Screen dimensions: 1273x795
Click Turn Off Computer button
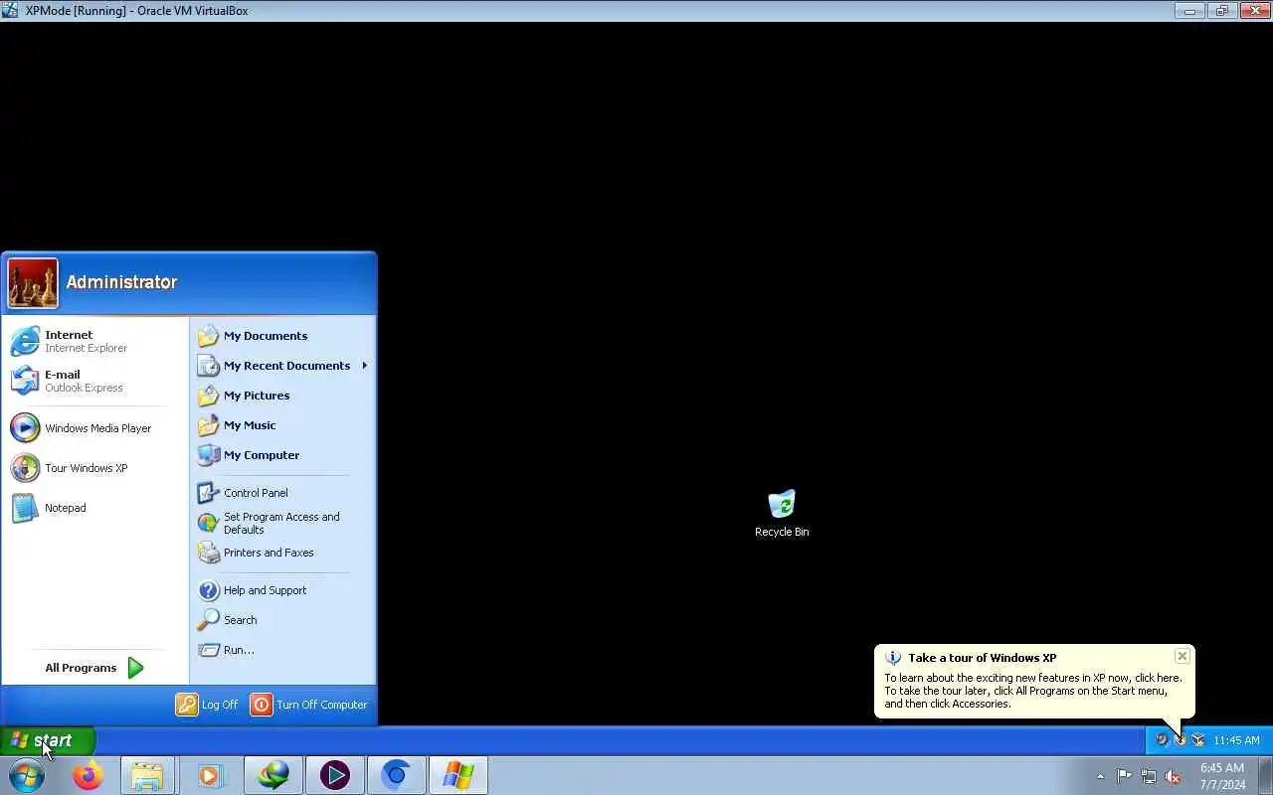click(x=308, y=705)
